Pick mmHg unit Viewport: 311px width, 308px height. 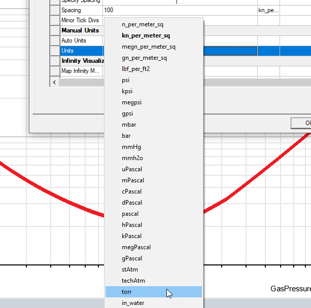click(x=154, y=147)
